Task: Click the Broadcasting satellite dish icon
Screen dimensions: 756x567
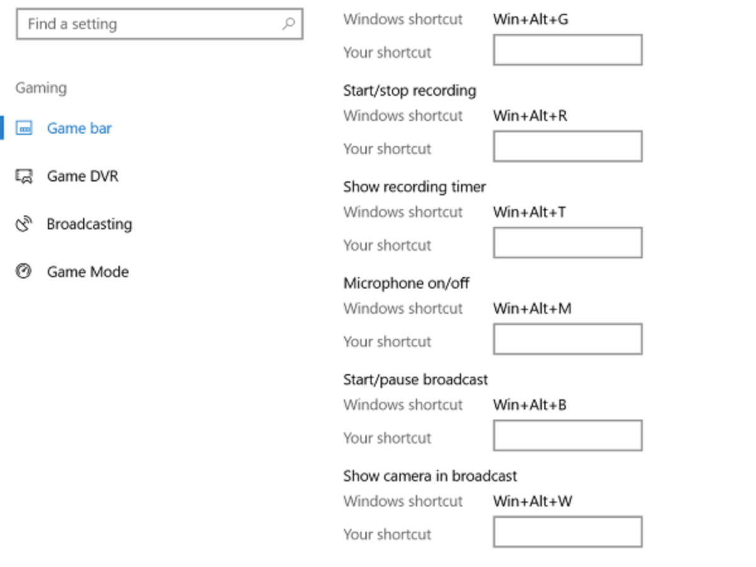Action: (x=24, y=224)
